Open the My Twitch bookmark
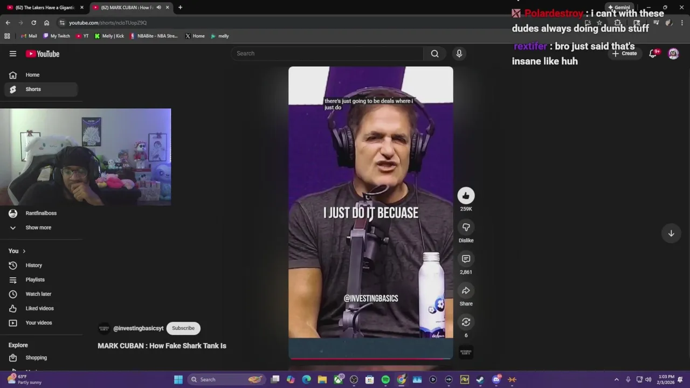Viewport: 690px width, 388px height. point(56,36)
